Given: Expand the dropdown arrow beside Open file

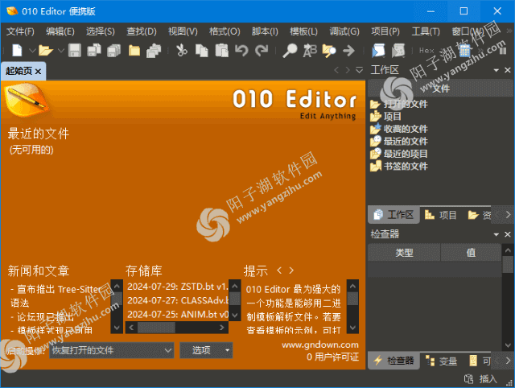Looking at the screenshot, I should tap(61, 51).
